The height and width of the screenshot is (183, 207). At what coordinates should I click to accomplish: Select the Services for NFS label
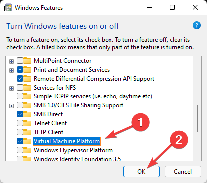pos(55,88)
